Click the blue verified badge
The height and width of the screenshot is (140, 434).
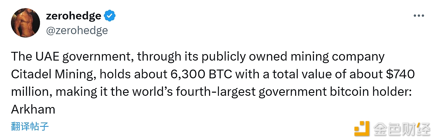tap(110, 16)
